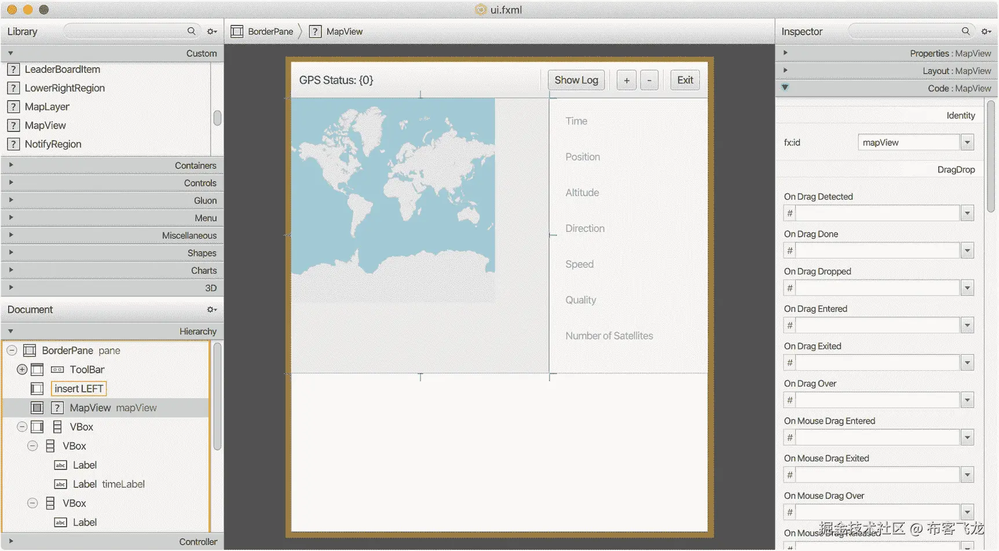Expand the ToolBar node in Hierarchy
Image resolution: width=999 pixels, height=551 pixels.
pyautogui.click(x=22, y=369)
